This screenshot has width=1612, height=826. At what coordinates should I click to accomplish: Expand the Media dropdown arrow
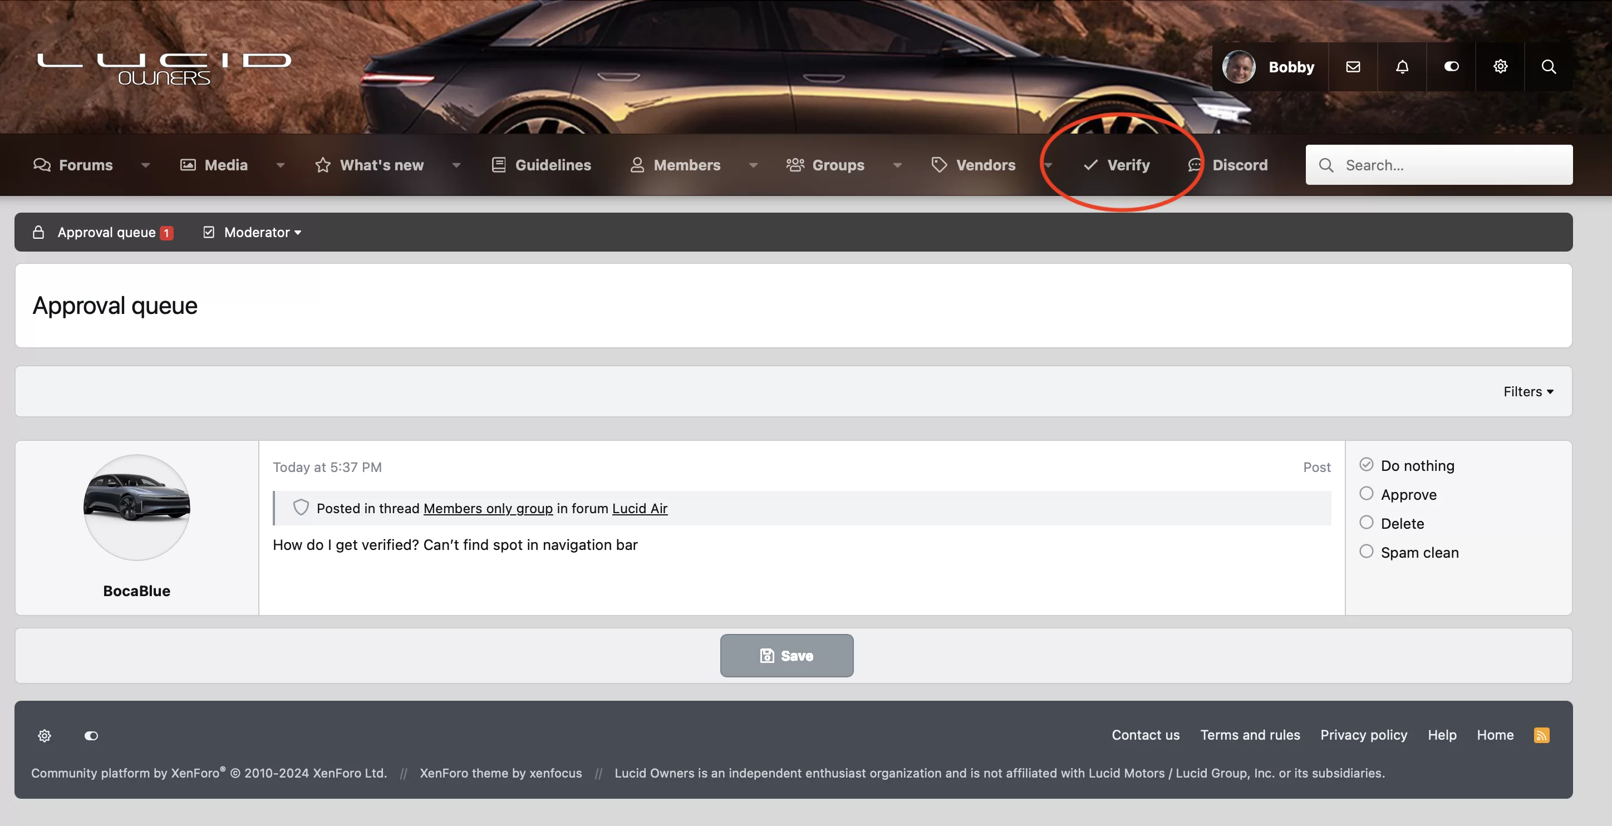[281, 165]
